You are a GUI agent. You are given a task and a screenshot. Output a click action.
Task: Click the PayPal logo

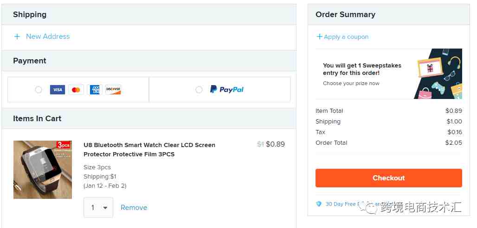(227, 89)
